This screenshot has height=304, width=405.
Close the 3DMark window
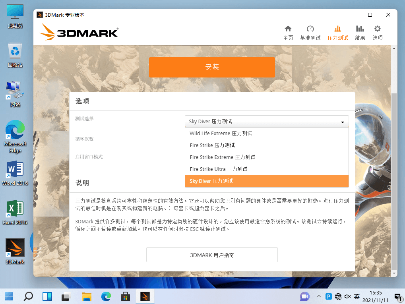(x=388, y=15)
